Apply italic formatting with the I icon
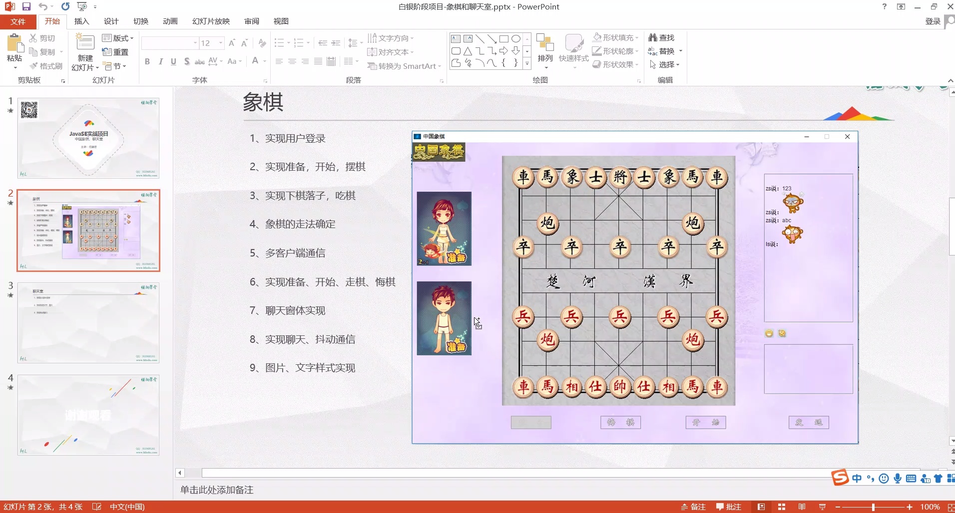 pyautogui.click(x=160, y=61)
